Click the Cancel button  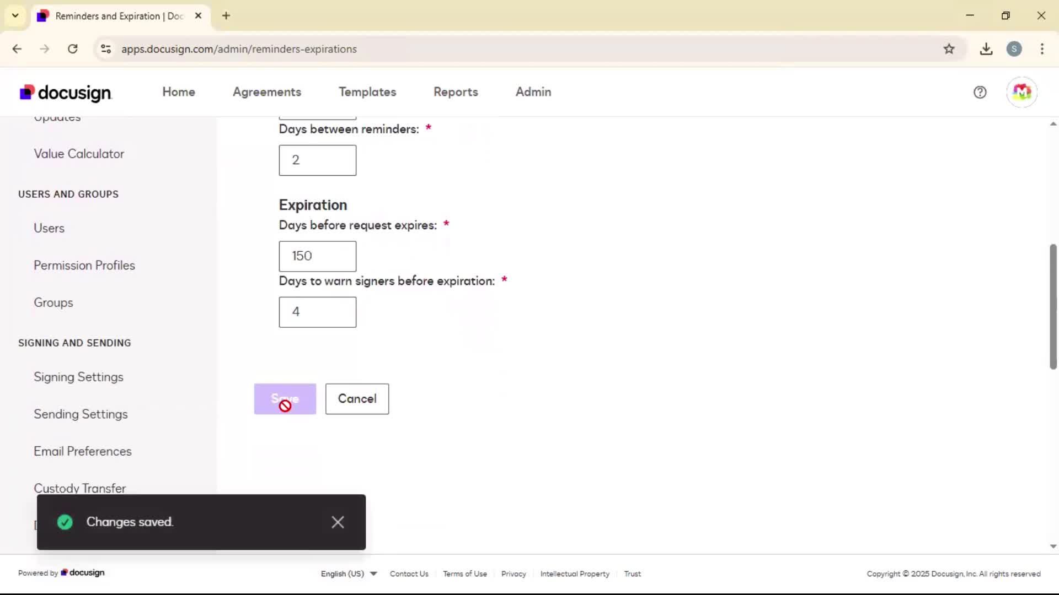click(x=357, y=399)
